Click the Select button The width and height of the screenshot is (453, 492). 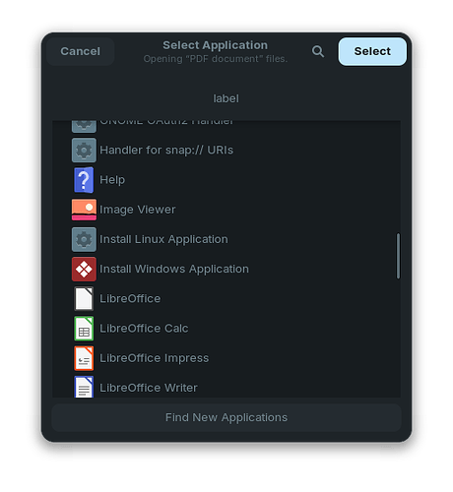(x=372, y=51)
